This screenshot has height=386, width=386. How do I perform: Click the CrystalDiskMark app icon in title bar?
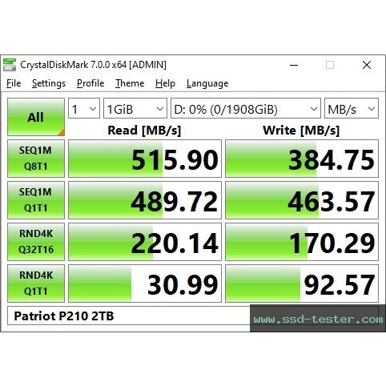[10, 65]
